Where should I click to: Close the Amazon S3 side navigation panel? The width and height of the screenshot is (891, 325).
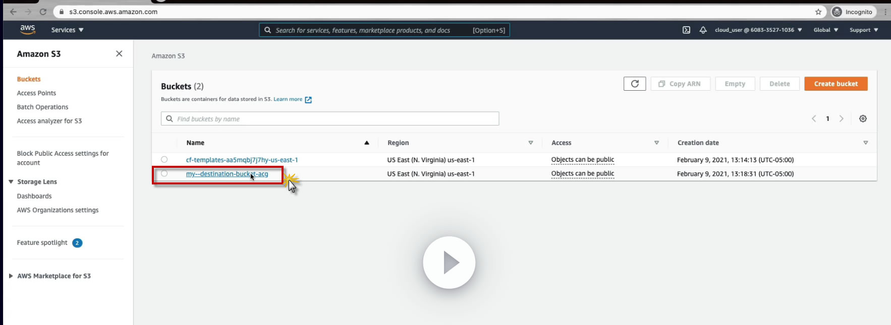[119, 53]
